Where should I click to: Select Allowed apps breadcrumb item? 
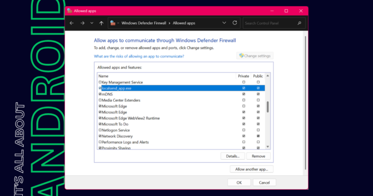click(x=184, y=23)
